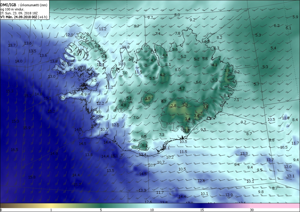Select the 8.8 value in the east ocean
Screen dimensions: 300x212
click(x=271, y=140)
